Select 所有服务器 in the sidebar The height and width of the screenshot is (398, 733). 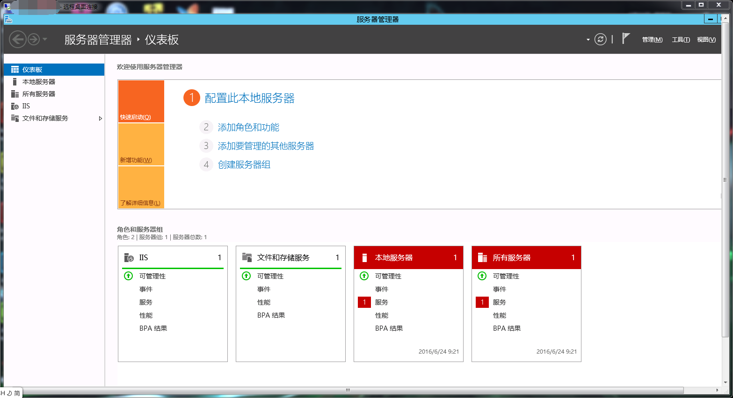[x=54, y=94]
